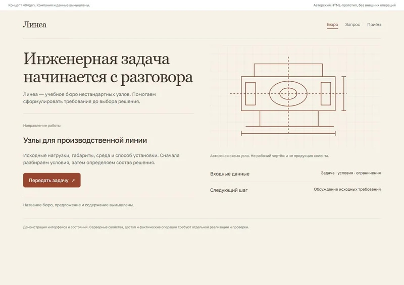Open the Линеа logo link
This screenshot has width=404, height=285.
coord(35,25)
